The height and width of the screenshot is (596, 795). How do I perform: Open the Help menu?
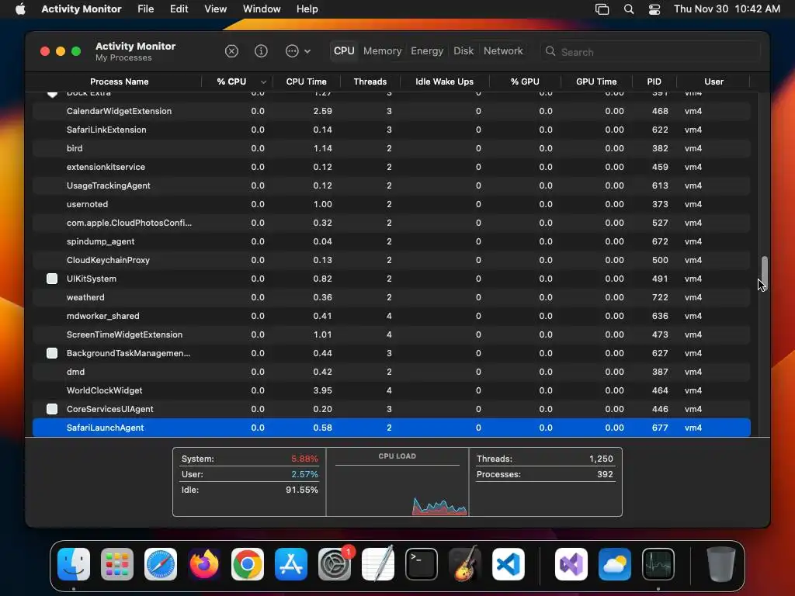[307, 9]
